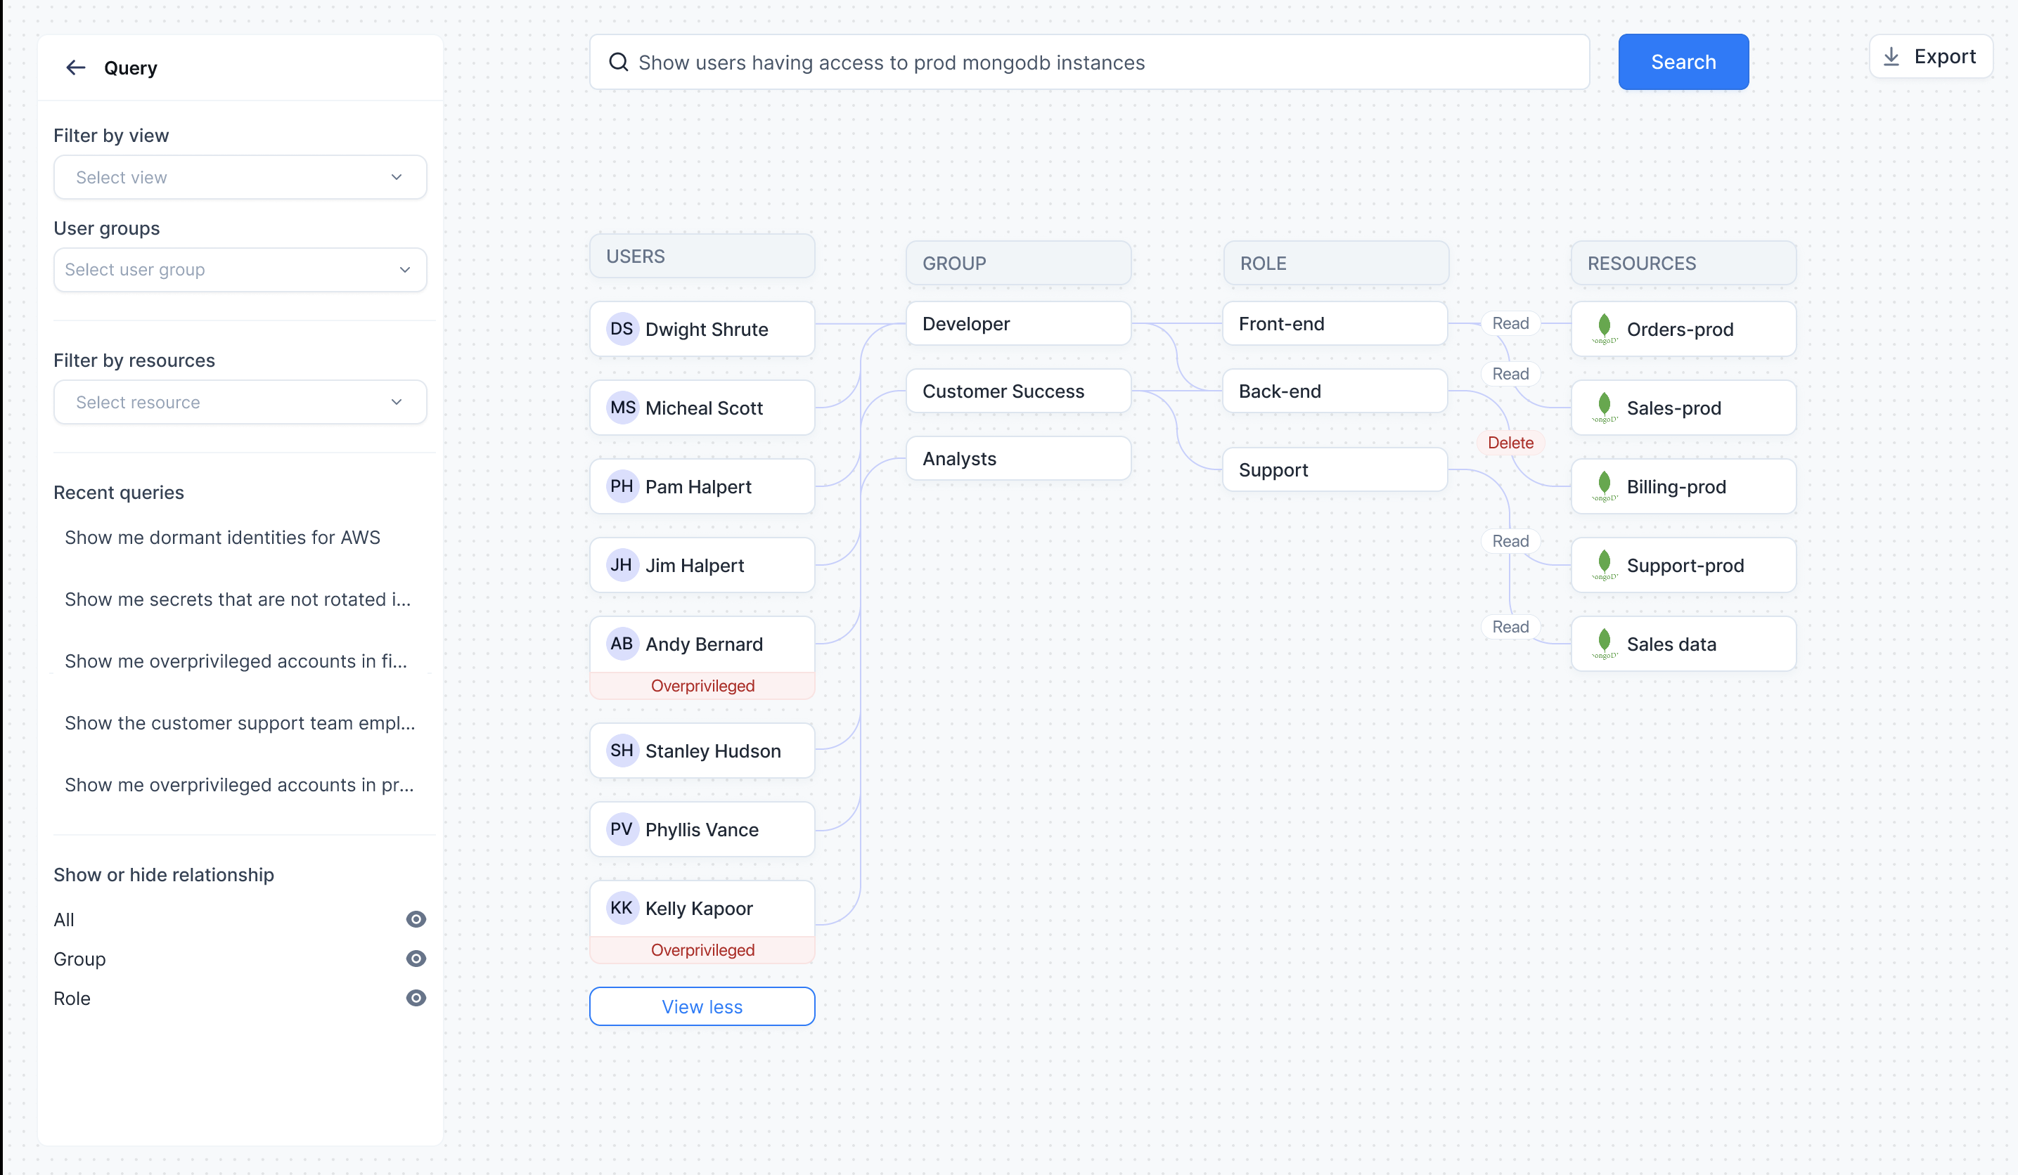Click the DS avatar for Dwight Shrute
This screenshot has width=2018, height=1175.
coord(622,329)
